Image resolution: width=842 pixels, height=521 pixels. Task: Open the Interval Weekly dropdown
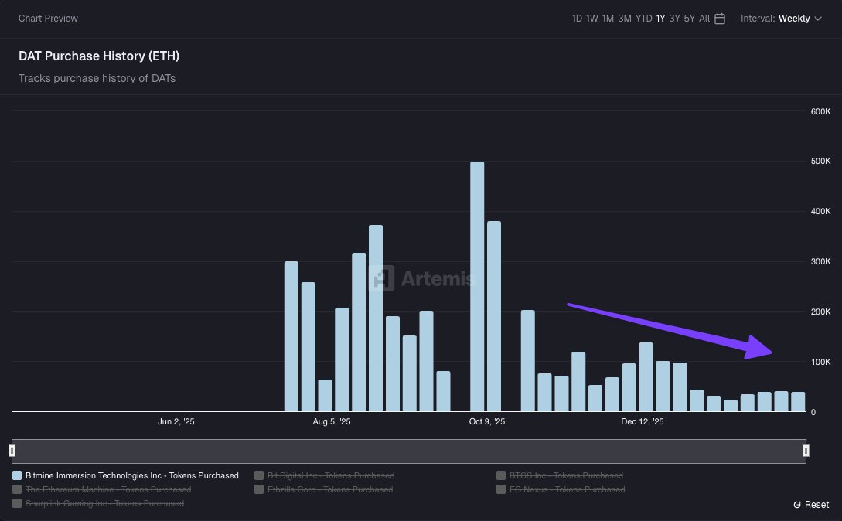794,19
